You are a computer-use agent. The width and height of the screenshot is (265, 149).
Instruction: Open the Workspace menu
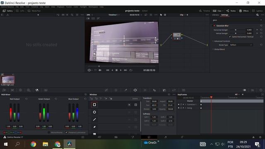(93, 7)
